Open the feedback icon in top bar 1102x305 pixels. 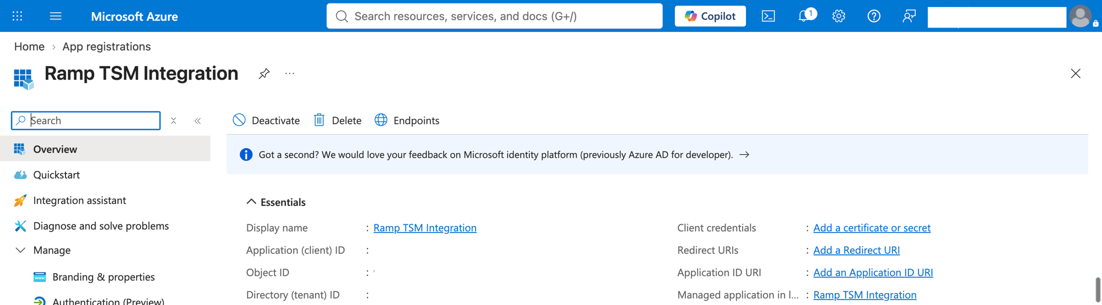[909, 16]
